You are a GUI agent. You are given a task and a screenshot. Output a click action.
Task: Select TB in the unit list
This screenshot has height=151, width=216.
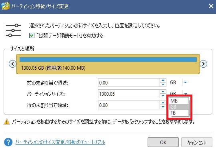[179, 113]
